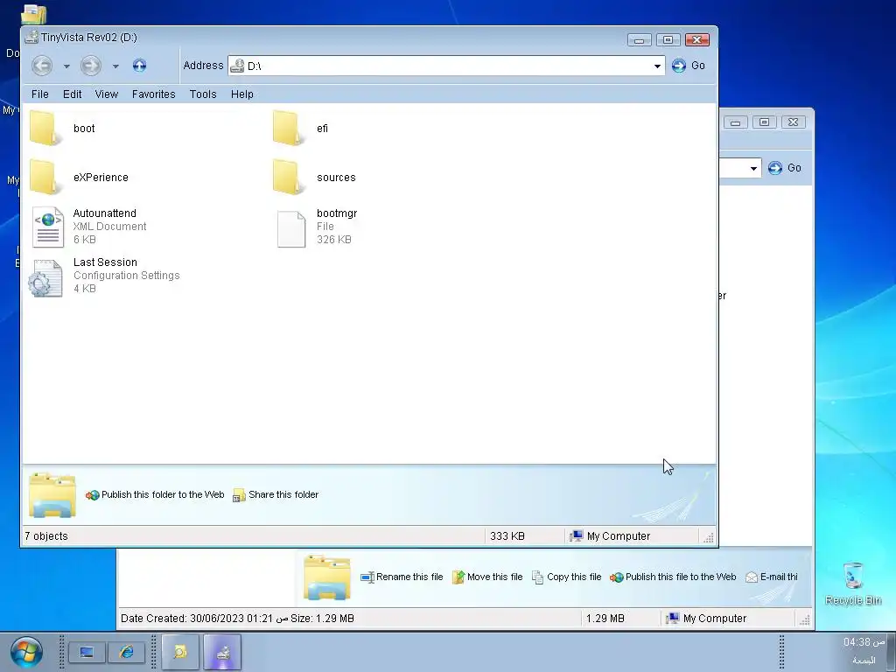The image size is (896, 672).
Task: Switch to TinyVista drive taskbar button
Action: click(222, 652)
